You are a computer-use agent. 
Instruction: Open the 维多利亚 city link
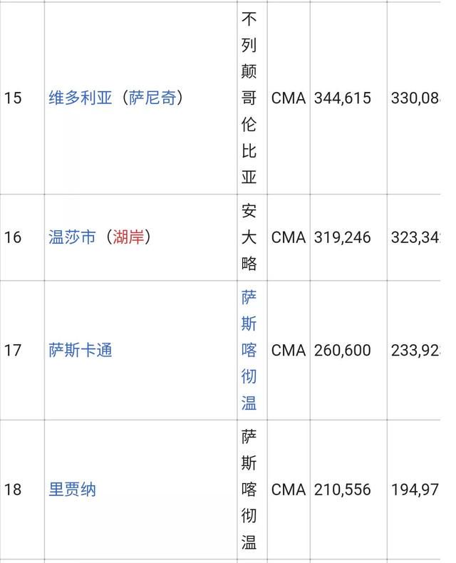pyautogui.click(x=81, y=98)
